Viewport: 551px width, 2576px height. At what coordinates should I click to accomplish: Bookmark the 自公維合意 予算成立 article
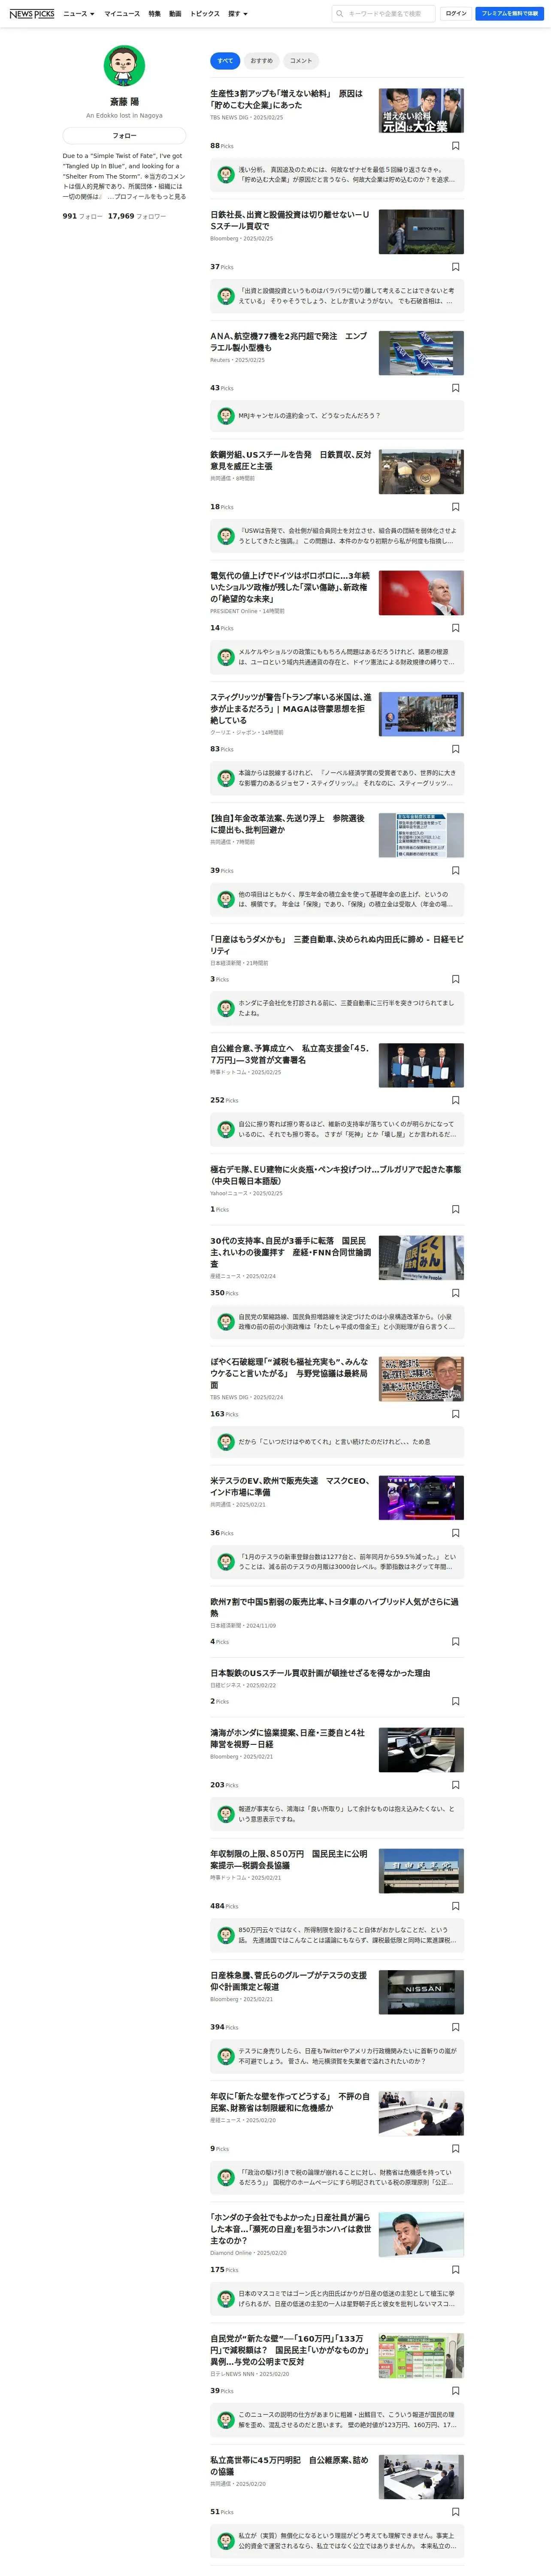[x=456, y=1100]
